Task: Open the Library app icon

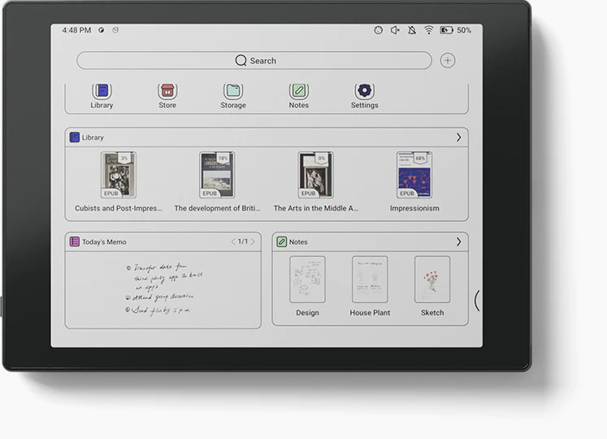Action: tap(102, 91)
